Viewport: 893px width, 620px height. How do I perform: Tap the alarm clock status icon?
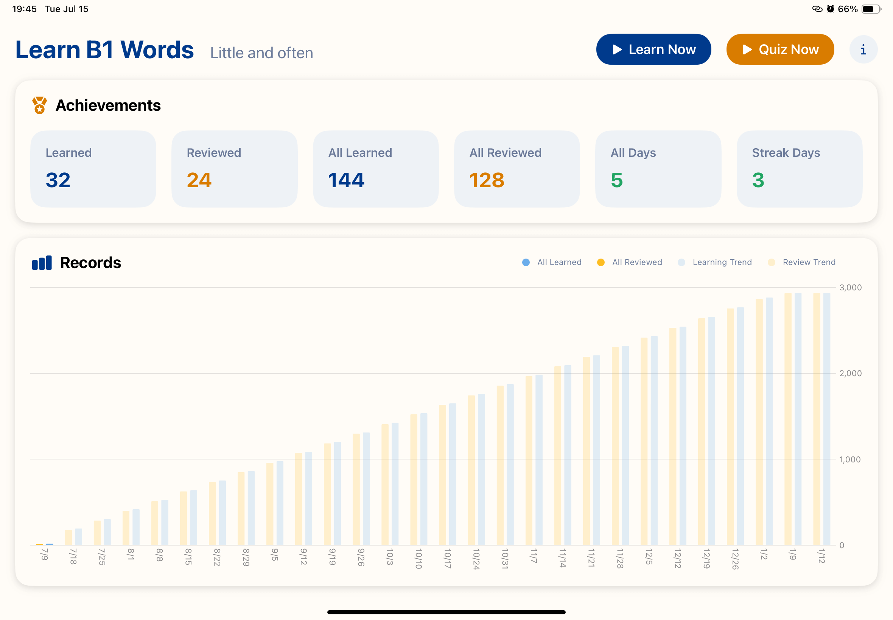pos(831,9)
